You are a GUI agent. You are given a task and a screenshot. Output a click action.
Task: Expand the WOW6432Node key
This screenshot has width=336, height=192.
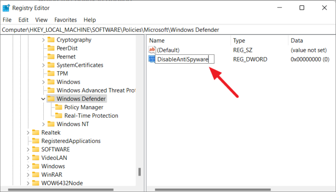point(28,183)
